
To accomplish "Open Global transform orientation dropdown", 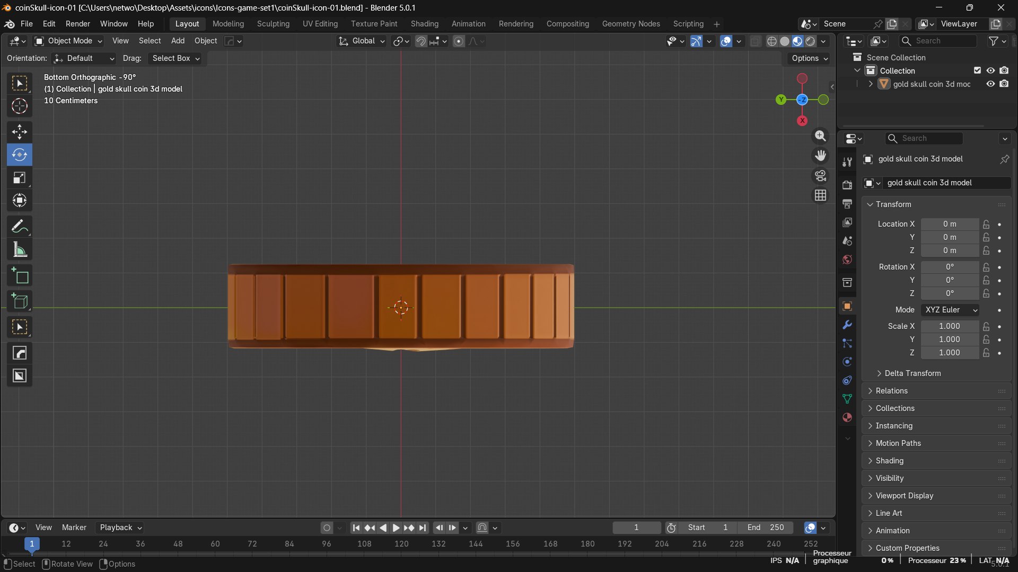I will pos(362,41).
